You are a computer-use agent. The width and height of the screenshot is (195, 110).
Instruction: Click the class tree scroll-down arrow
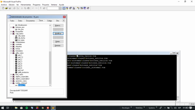coord(50,85)
